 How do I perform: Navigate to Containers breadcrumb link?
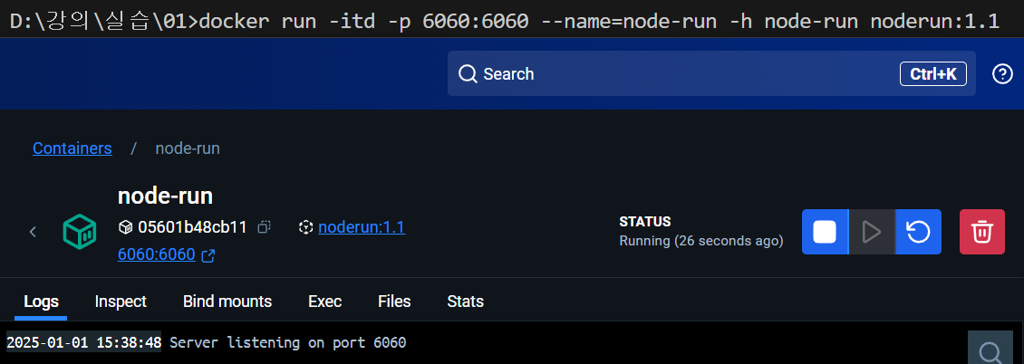72,148
